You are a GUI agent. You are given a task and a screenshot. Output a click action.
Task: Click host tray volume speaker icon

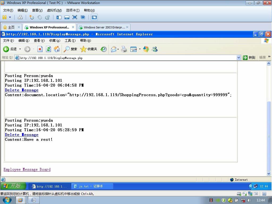249,200
